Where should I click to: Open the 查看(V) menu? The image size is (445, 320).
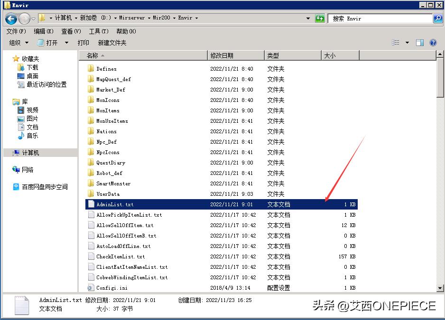point(71,31)
